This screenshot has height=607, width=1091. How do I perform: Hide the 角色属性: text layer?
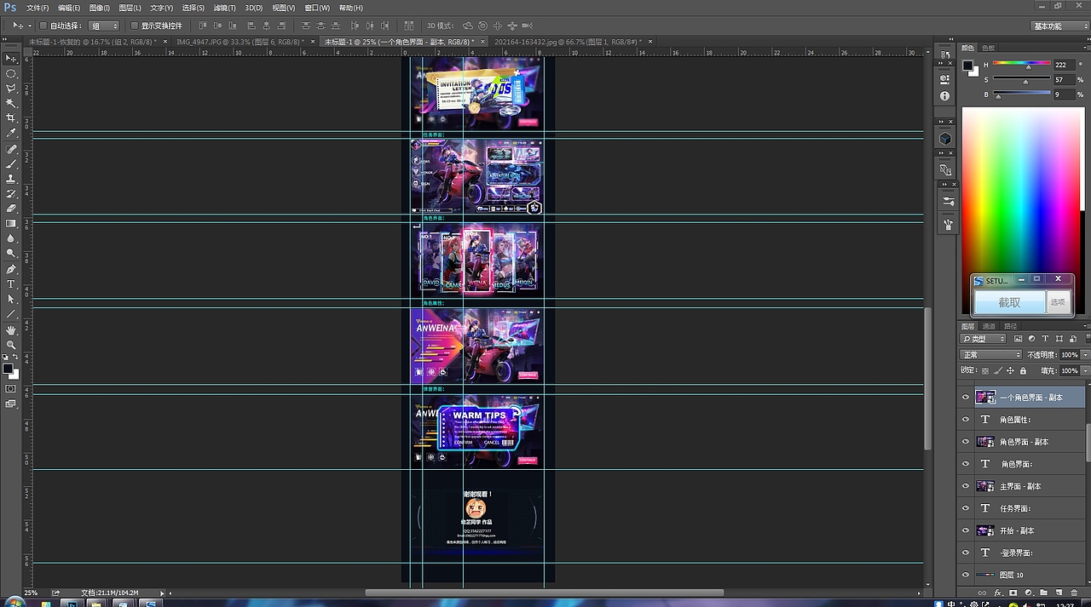(966, 420)
